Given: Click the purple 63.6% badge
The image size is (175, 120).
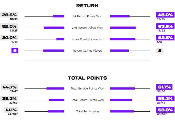Looking at the screenshot, I should [x=165, y=26].
